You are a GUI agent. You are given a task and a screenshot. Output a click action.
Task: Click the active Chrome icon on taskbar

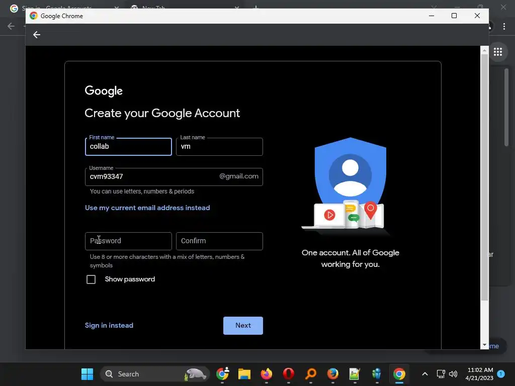point(399,374)
